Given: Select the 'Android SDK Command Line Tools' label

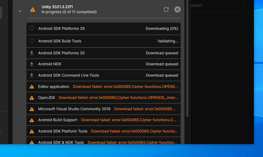Looking at the screenshot, I should [69, 75].
